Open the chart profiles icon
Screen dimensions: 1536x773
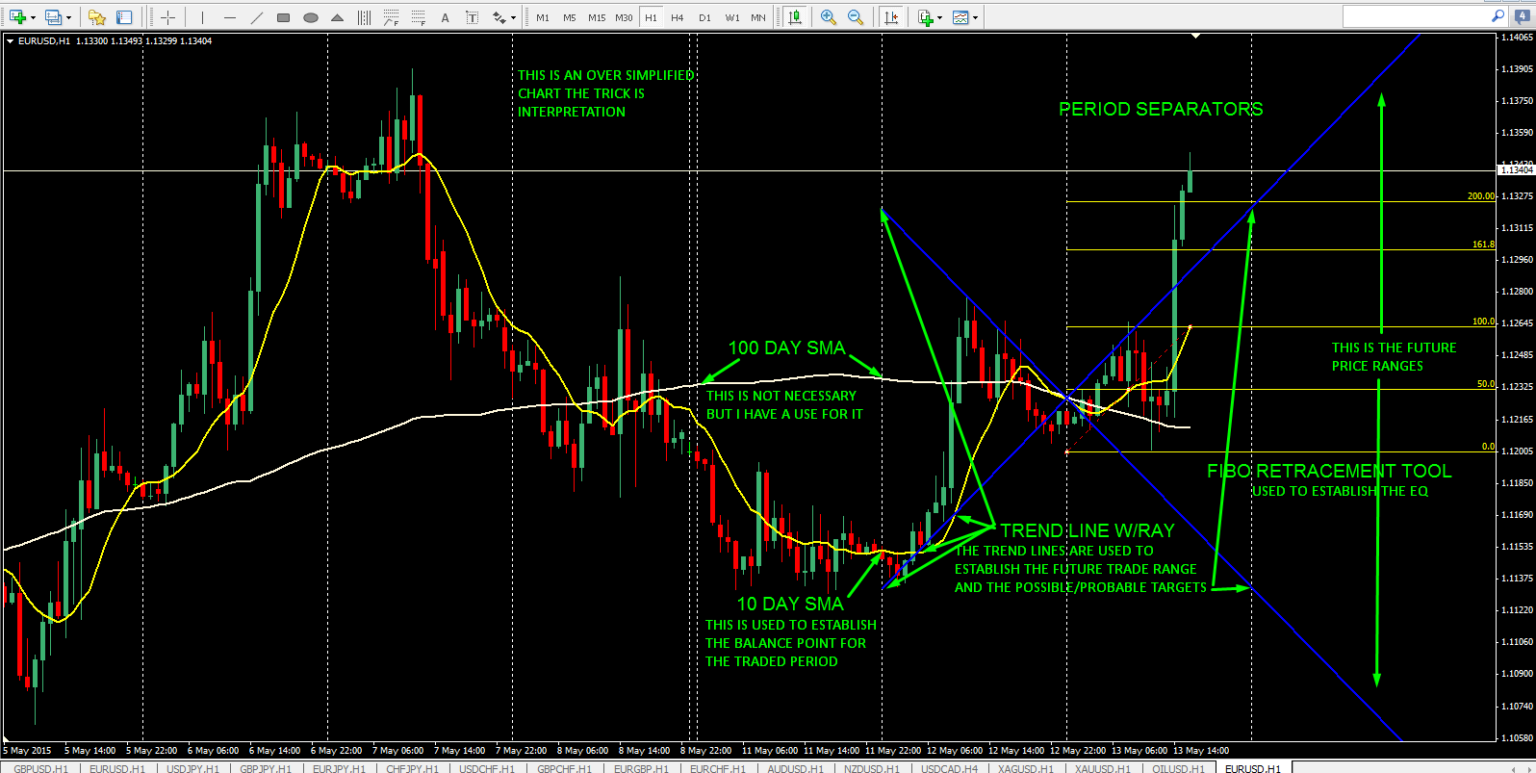click(x=53, y=17)
